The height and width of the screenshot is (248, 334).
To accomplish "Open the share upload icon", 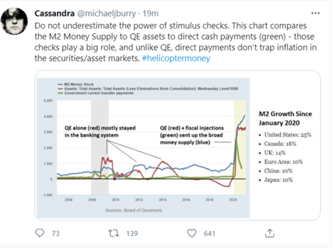I will [270, 233].
